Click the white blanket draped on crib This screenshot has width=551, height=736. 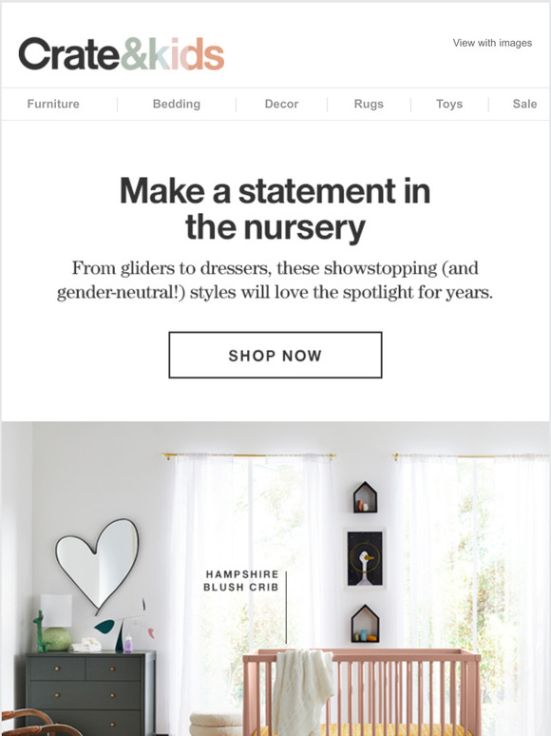click(x=303, y=692)
